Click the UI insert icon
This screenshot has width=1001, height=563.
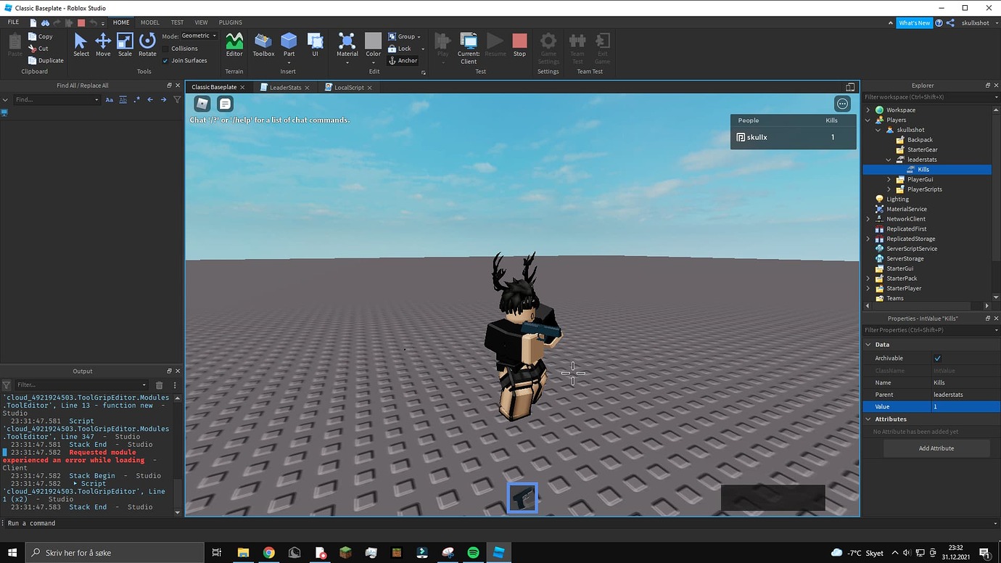315,45
